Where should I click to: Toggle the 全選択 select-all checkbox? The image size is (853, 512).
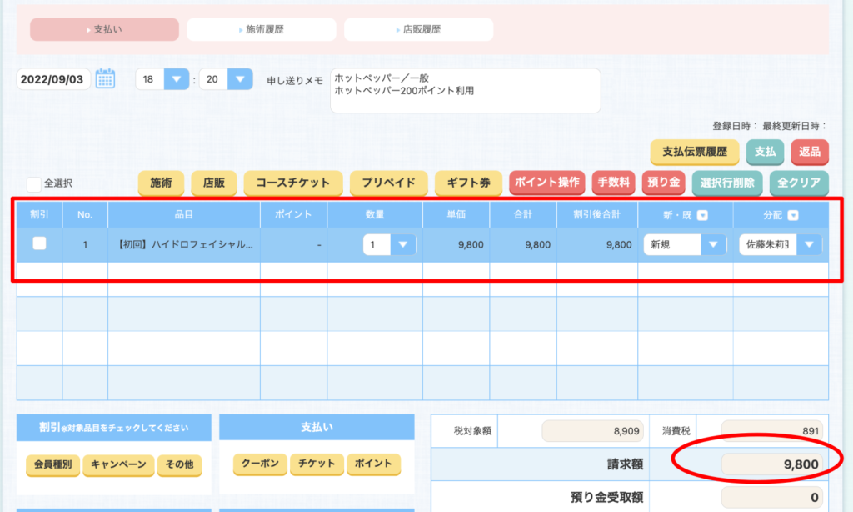(x=33, y=183)
